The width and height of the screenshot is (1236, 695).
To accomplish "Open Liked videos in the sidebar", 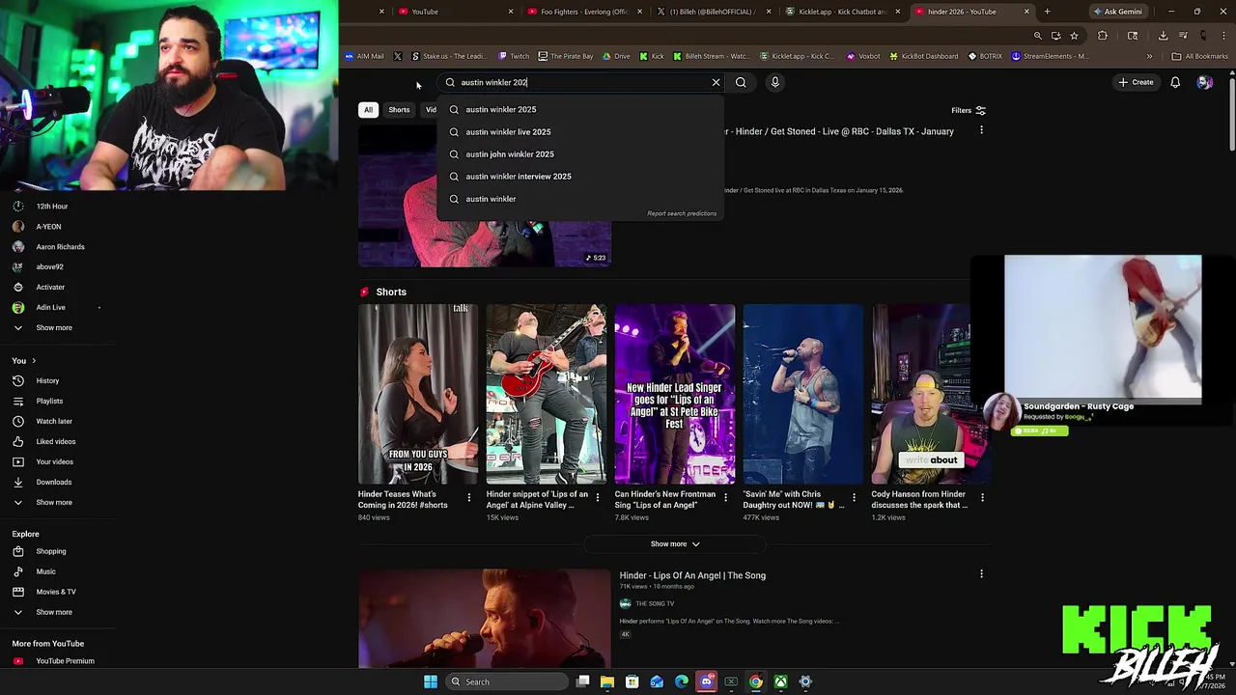I will pyautogui.click(x=58, y=441).
